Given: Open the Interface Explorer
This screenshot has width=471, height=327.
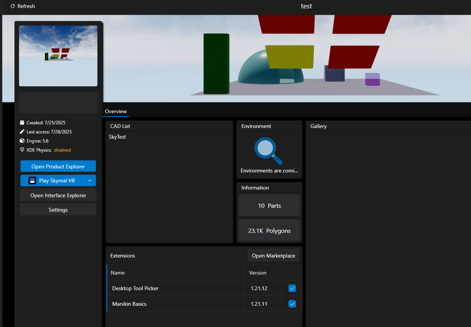Looking at the screenshot, I should [58, 195].
